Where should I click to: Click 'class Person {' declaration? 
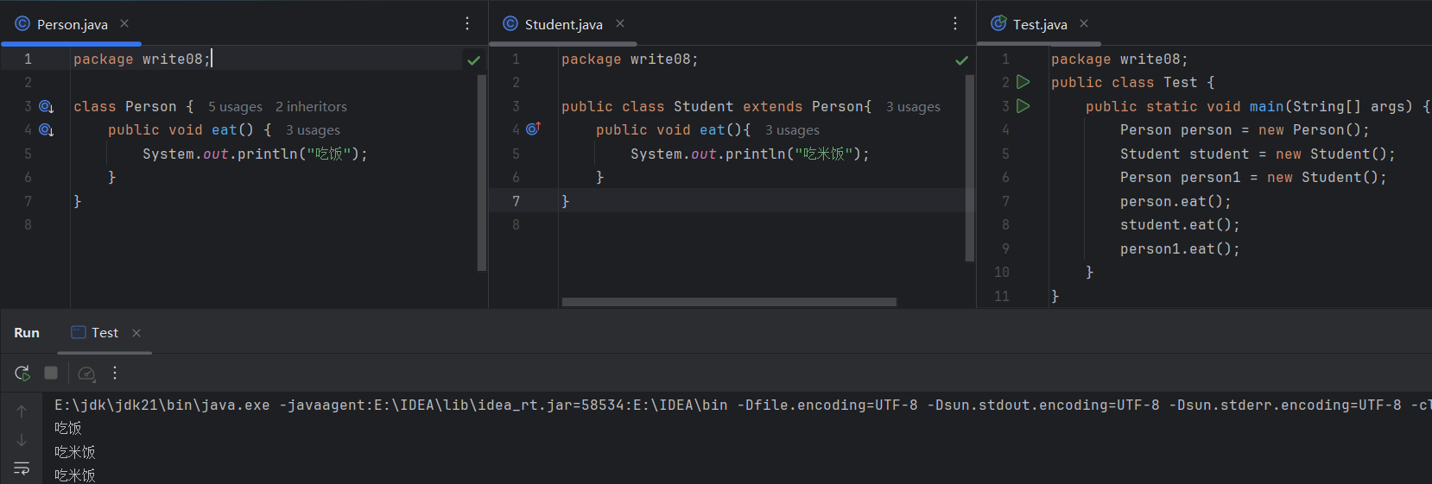(133, 106)
